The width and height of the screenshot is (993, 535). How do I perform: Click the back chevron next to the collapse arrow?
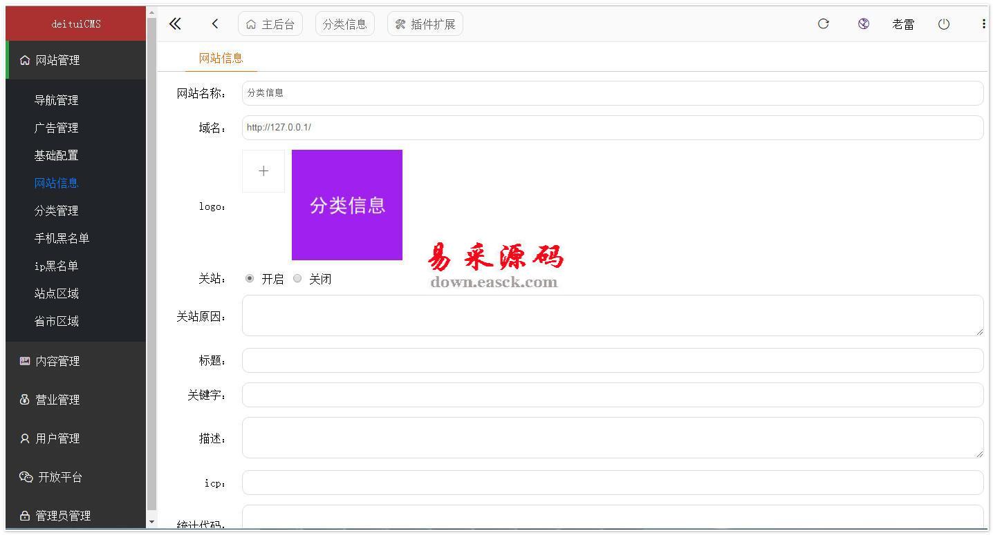[215, 23]
